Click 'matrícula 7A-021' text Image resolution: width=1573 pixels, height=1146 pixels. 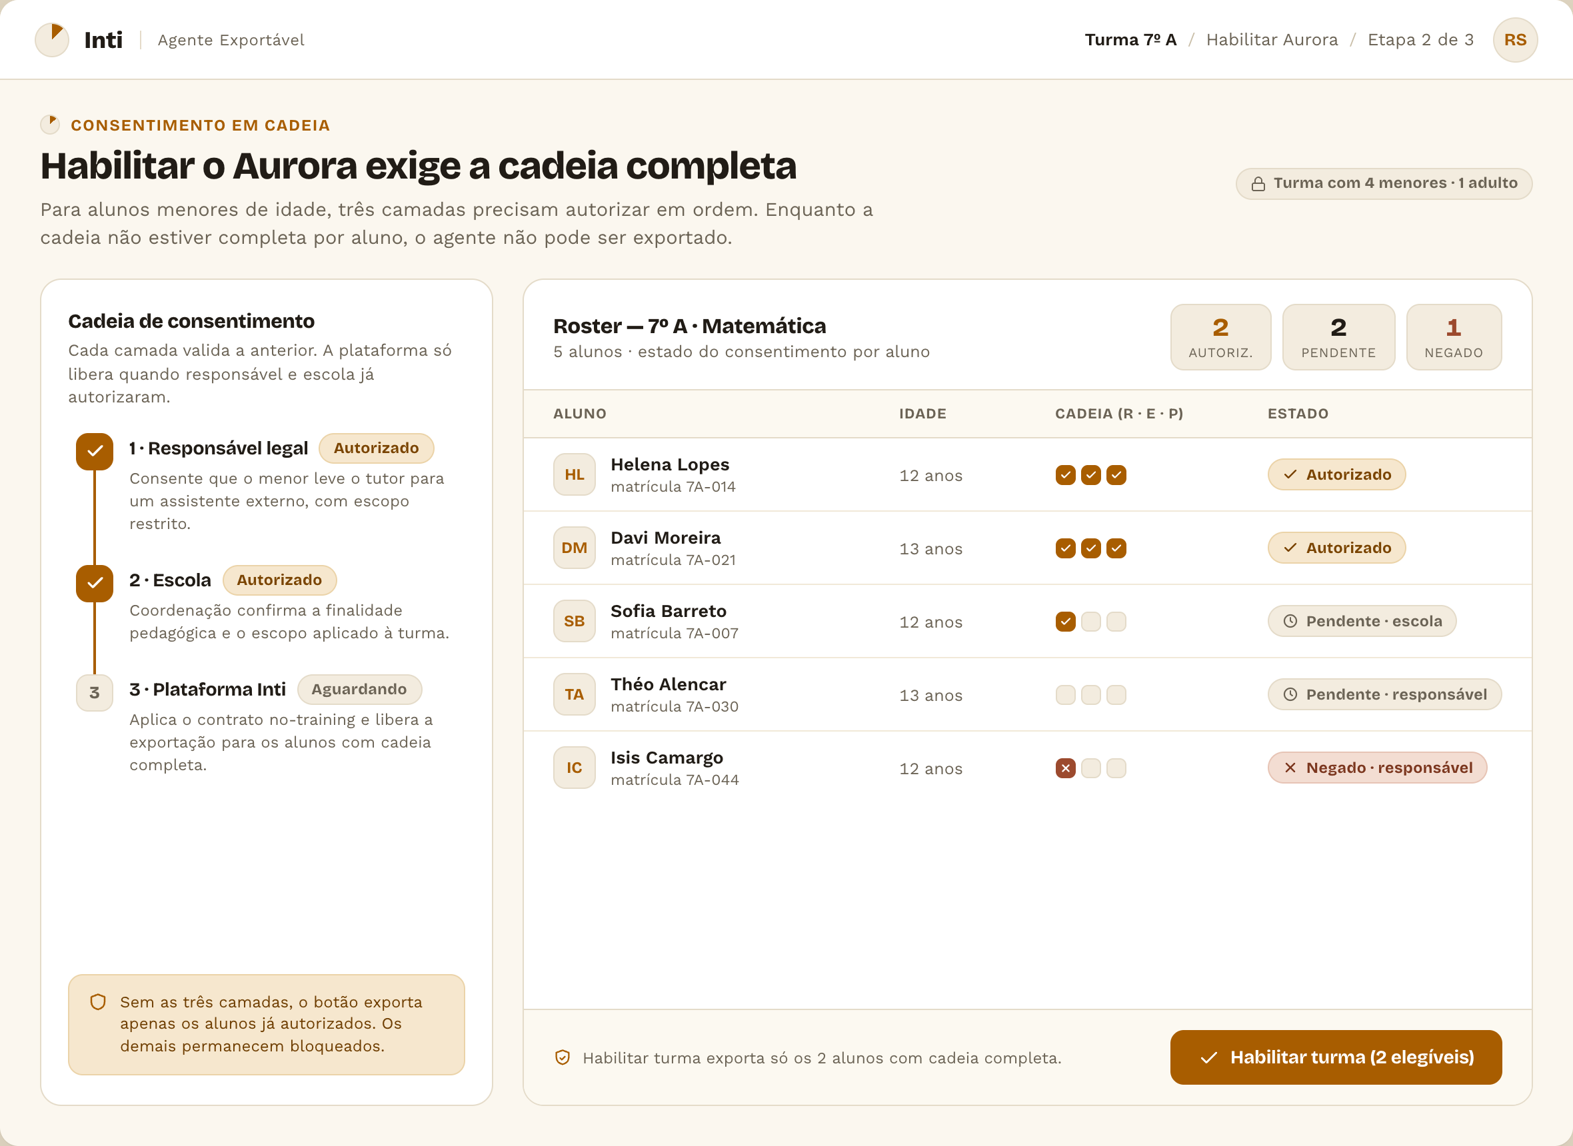coord(673,560)
